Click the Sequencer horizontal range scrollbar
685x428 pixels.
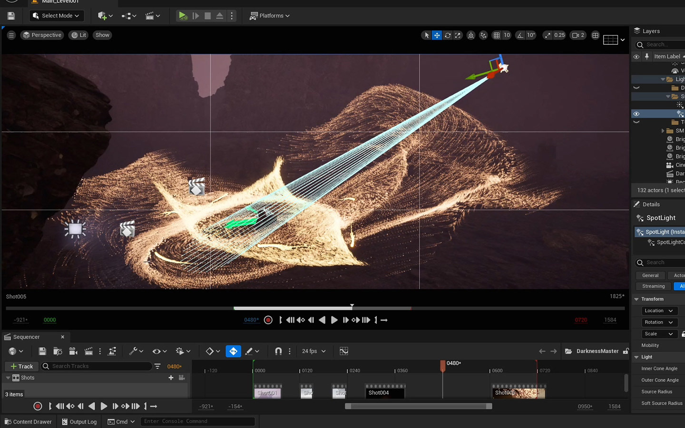tap(418, 406)
